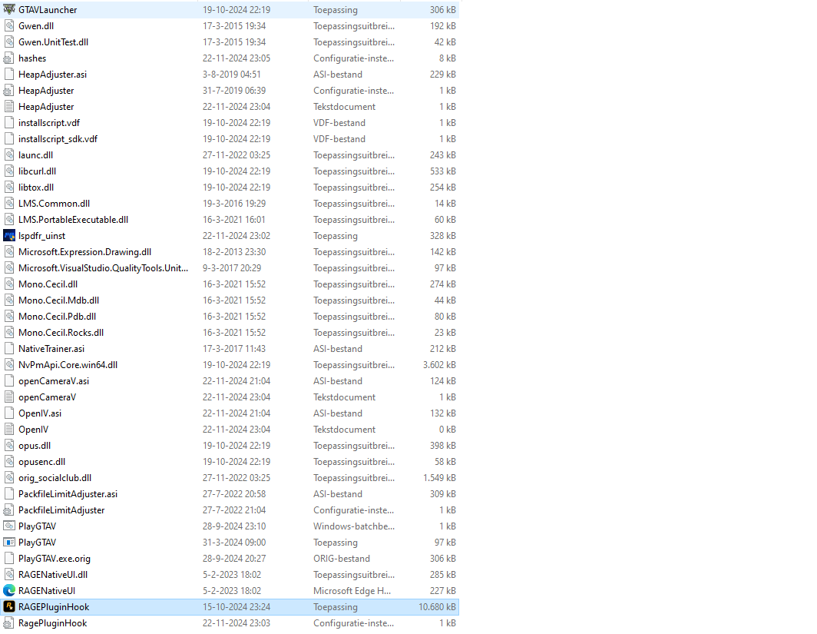This screenshot has height=634, width=817.
Task: Click the GTAVLauncher application icon
Action: [9, 9]
